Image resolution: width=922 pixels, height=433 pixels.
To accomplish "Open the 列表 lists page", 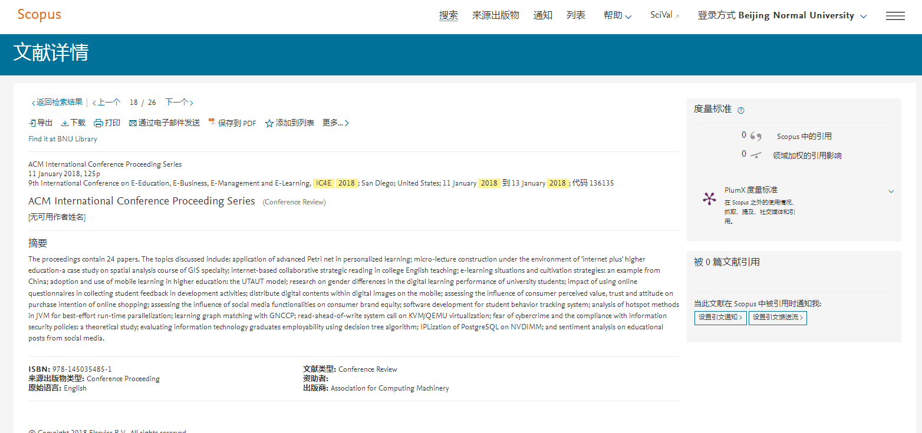I will [576, 15].
